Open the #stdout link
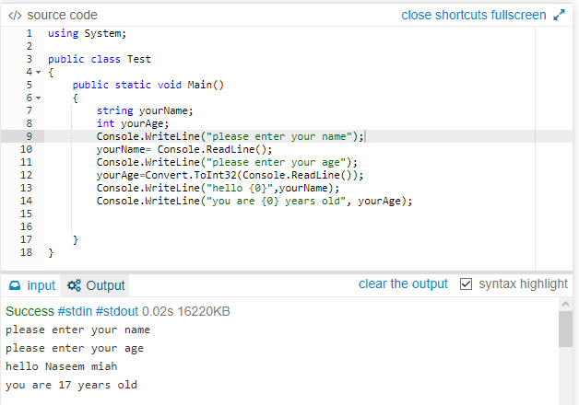Image resolution: width=579 pixels, height=405 pixels. pos(117,311)
